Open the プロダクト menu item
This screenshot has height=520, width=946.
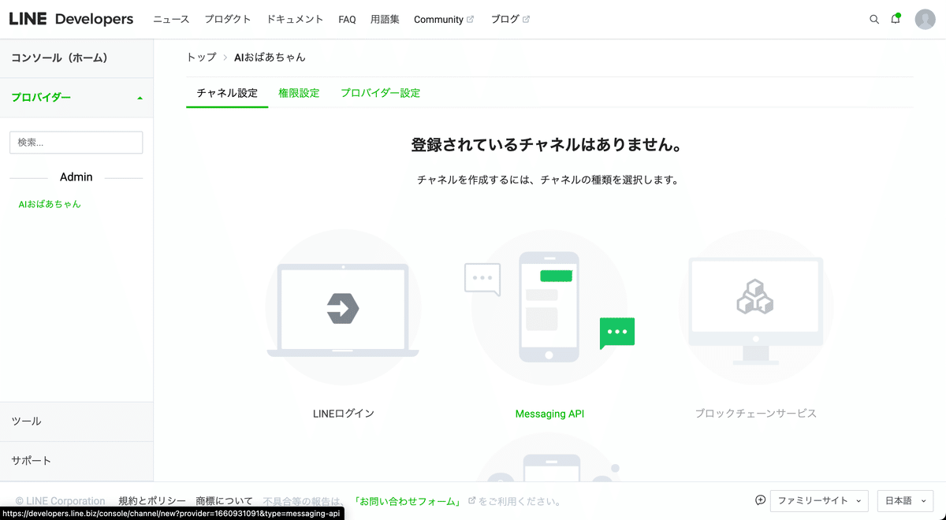pos(228,20)
